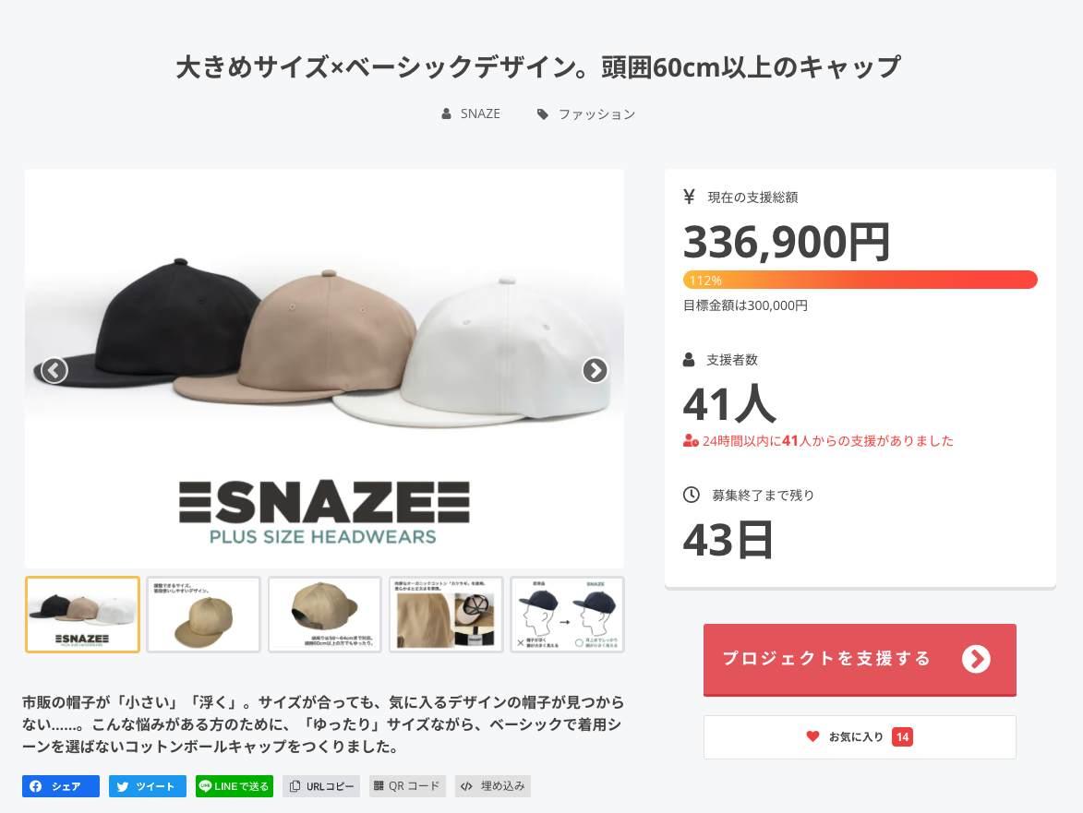Click the main SNAZE caps image
1083x813 pixels.
pos(325,368)
